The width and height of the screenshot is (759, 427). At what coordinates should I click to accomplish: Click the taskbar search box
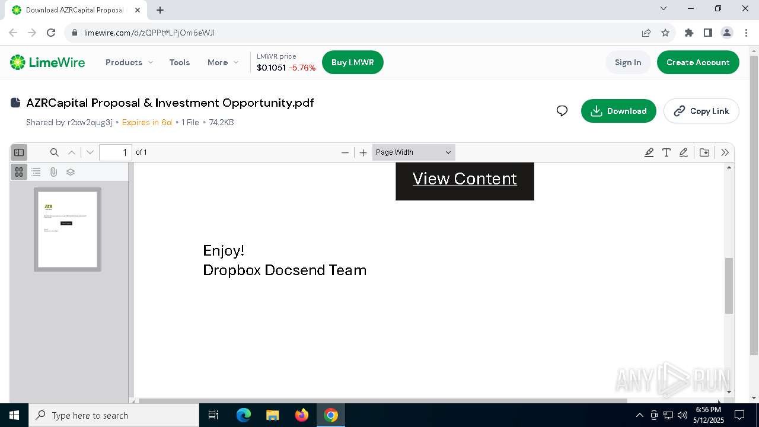(114, 415)
